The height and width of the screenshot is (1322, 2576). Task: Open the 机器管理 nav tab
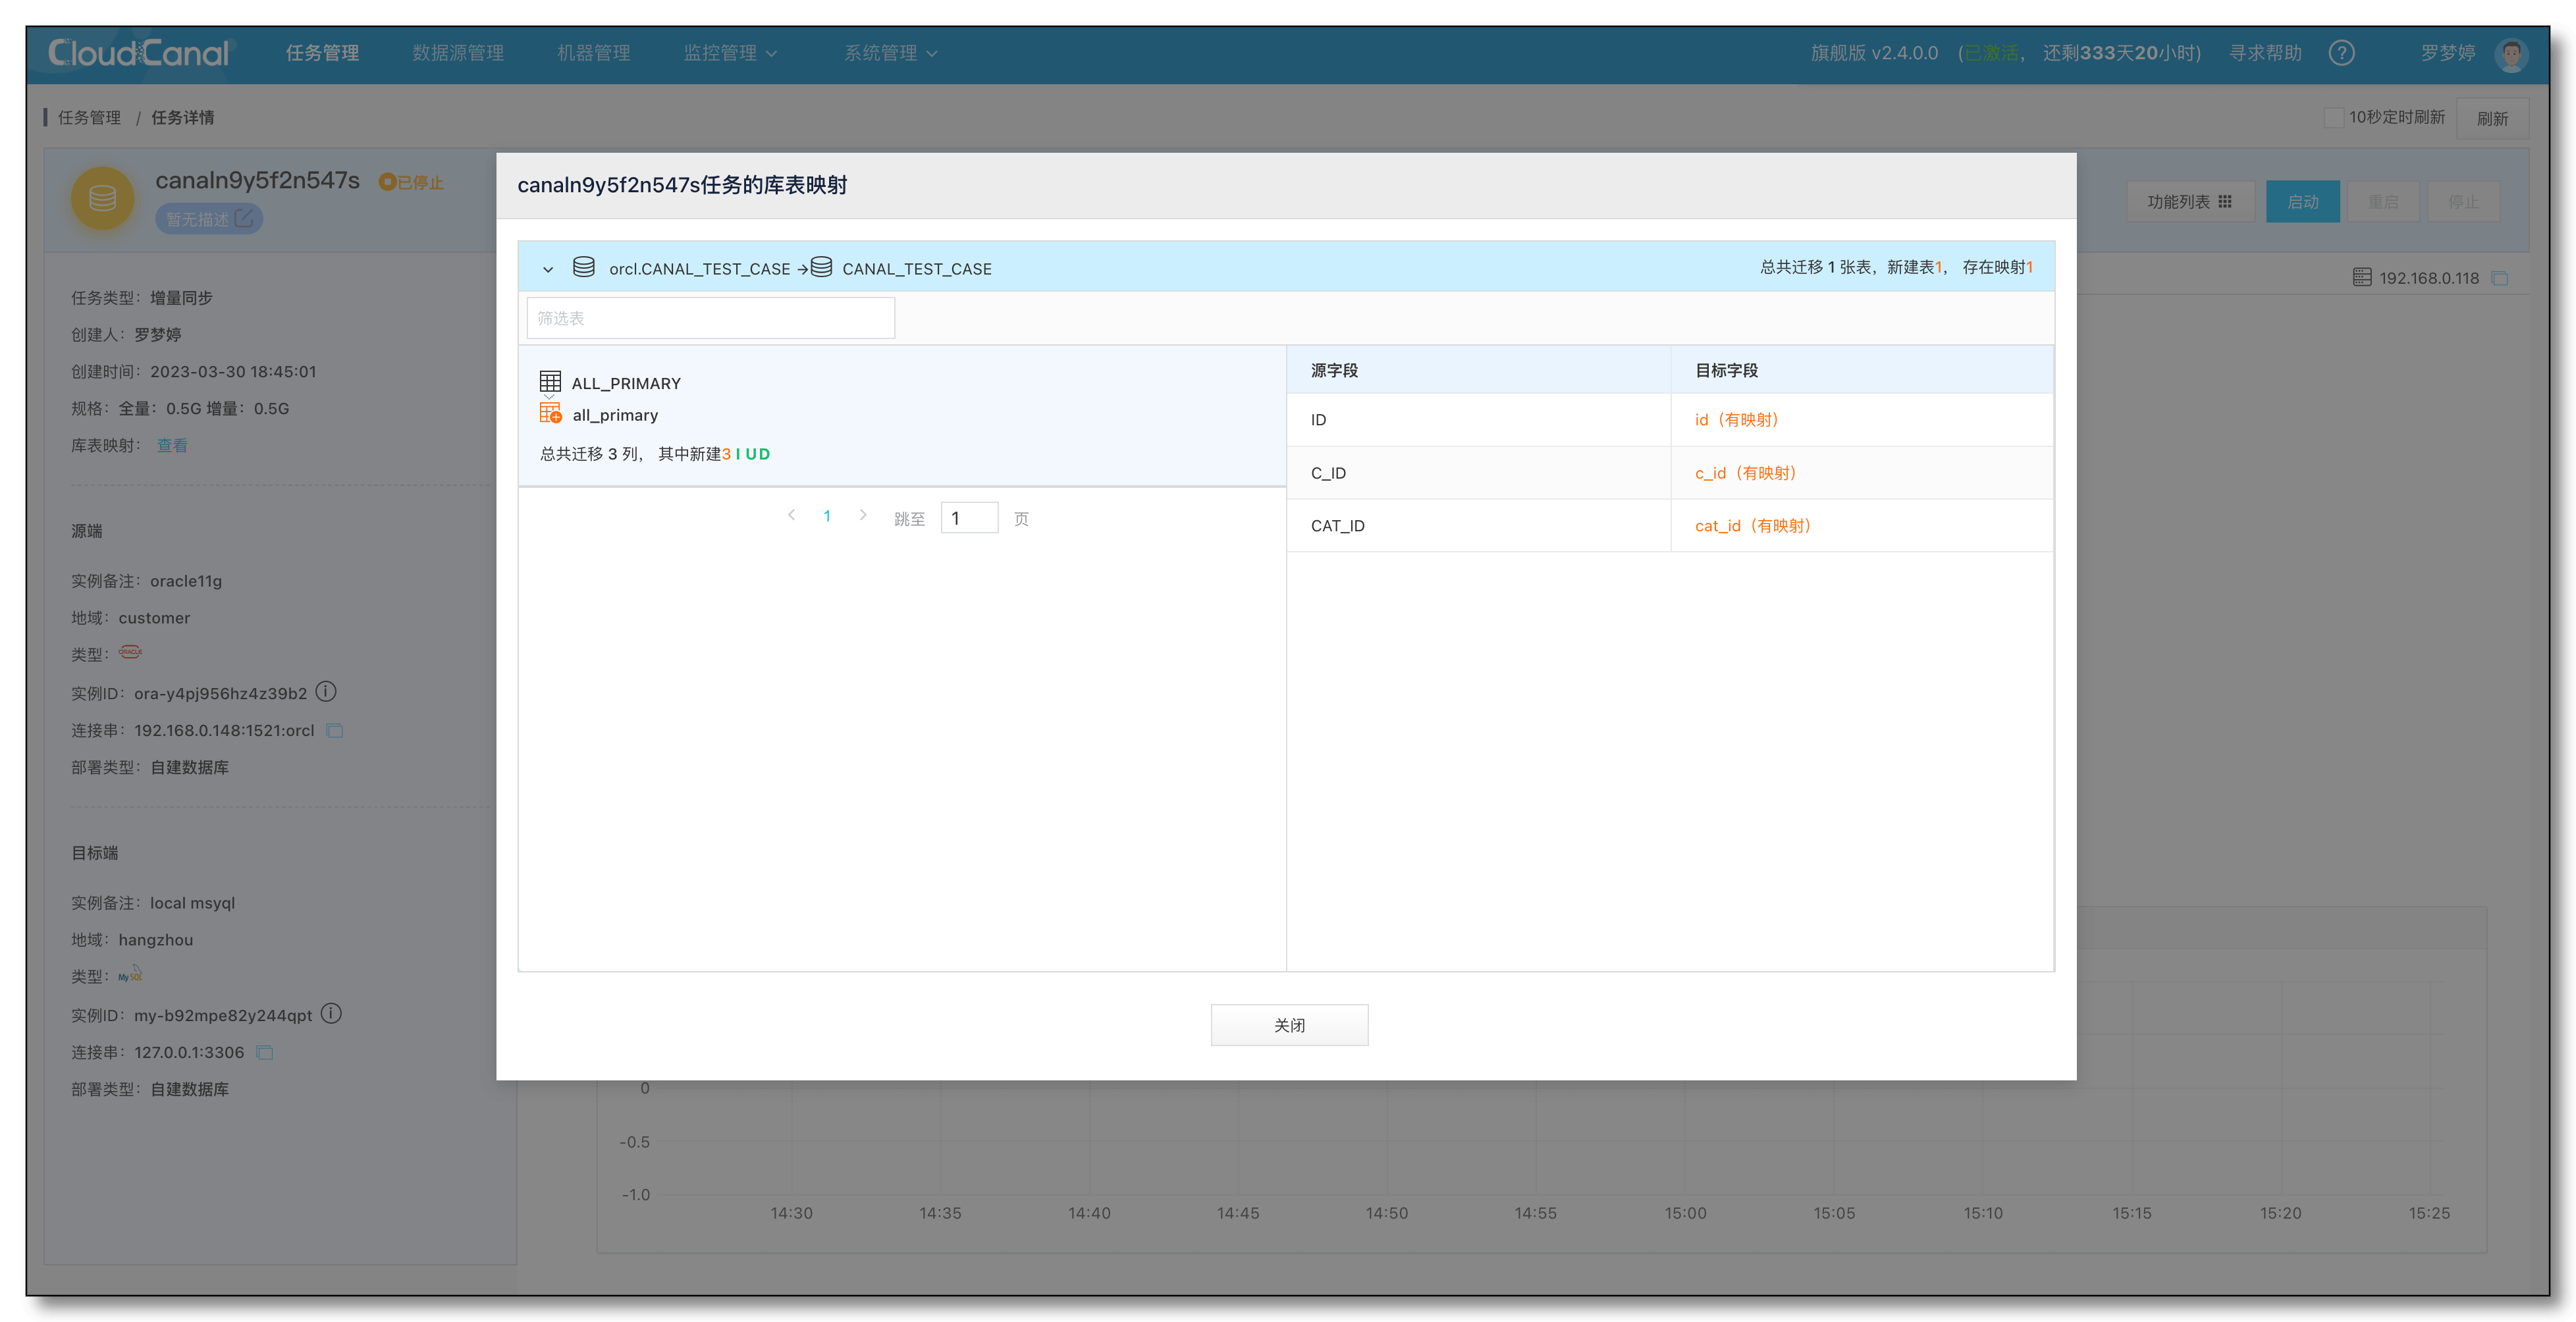point(593,53)
